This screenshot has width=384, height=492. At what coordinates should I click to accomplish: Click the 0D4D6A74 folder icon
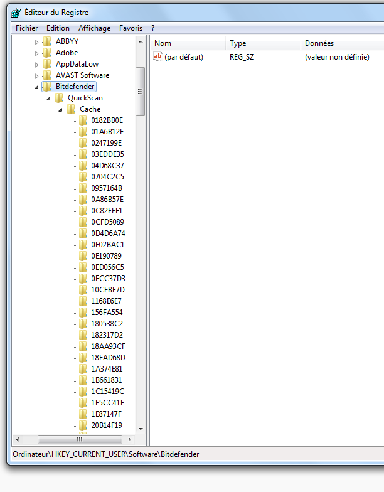[83, 233]
